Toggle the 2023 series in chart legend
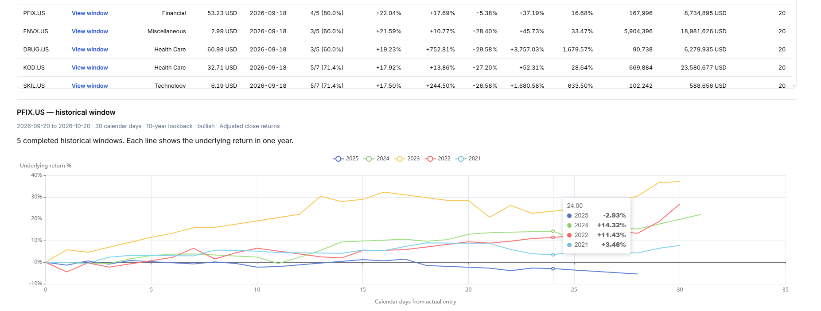Screen dimensions: 821x311 [407, 159]
